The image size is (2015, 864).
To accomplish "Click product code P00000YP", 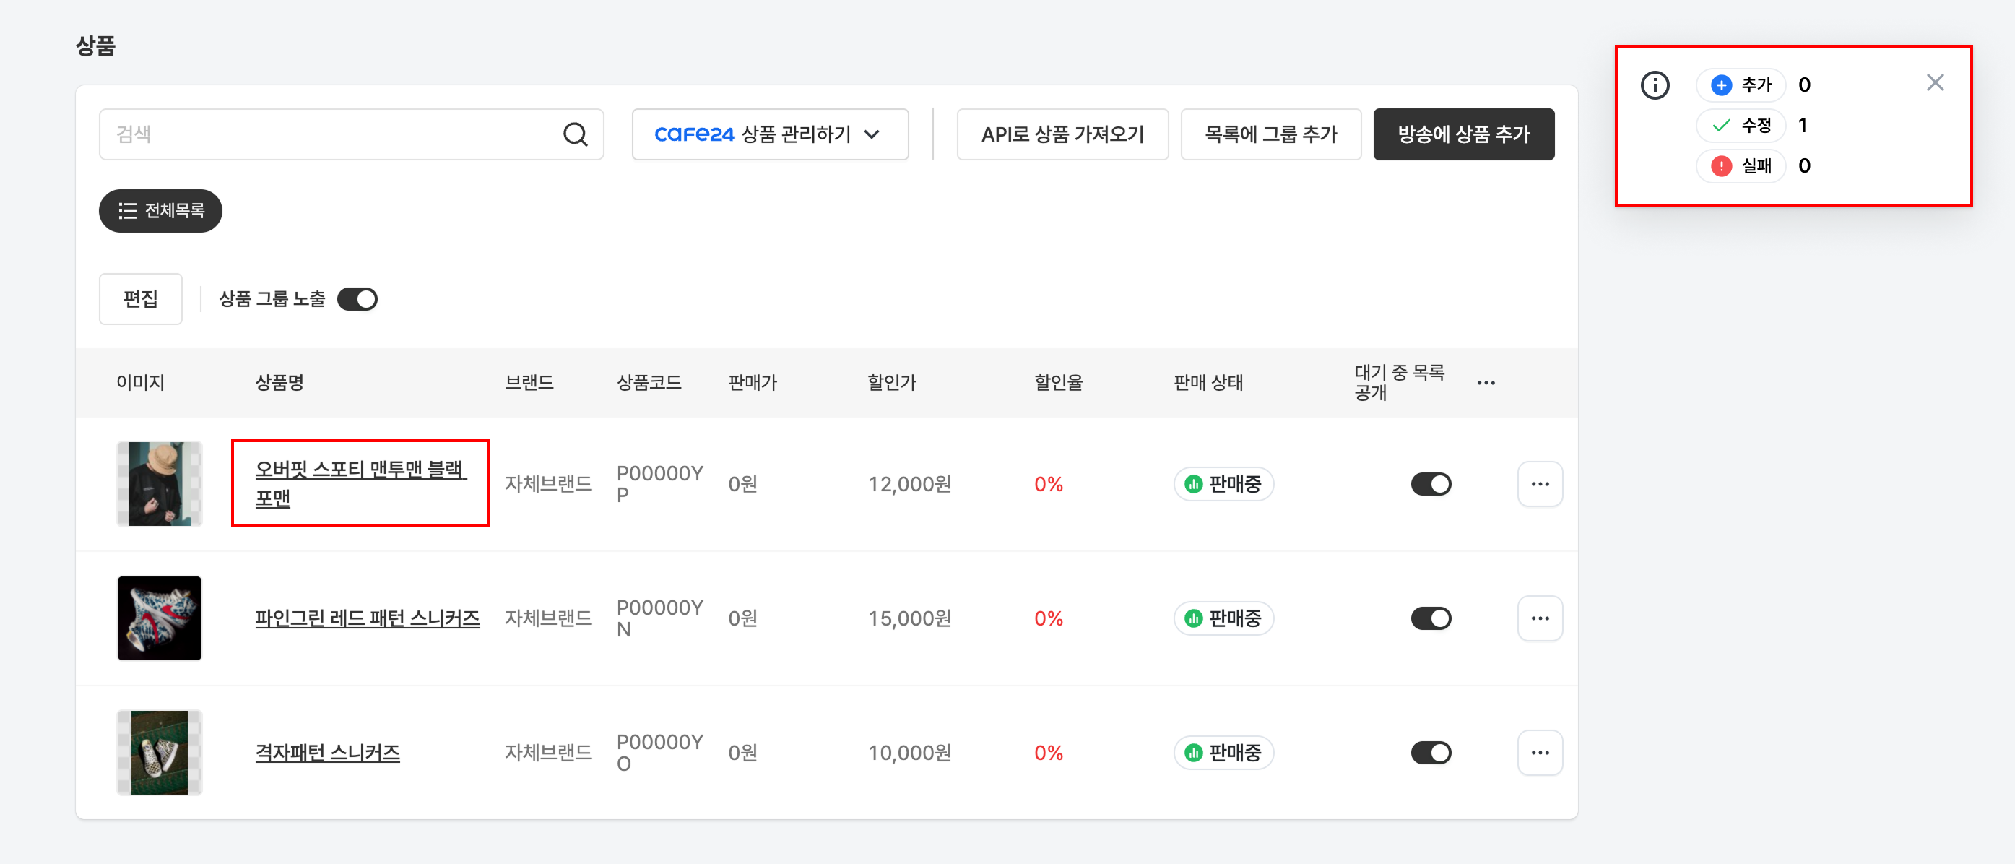I will pos(659,484).
